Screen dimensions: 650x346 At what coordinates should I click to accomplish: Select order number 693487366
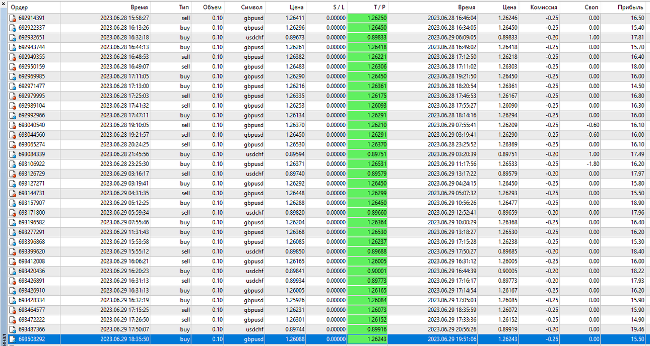click(x=32, y=329)
